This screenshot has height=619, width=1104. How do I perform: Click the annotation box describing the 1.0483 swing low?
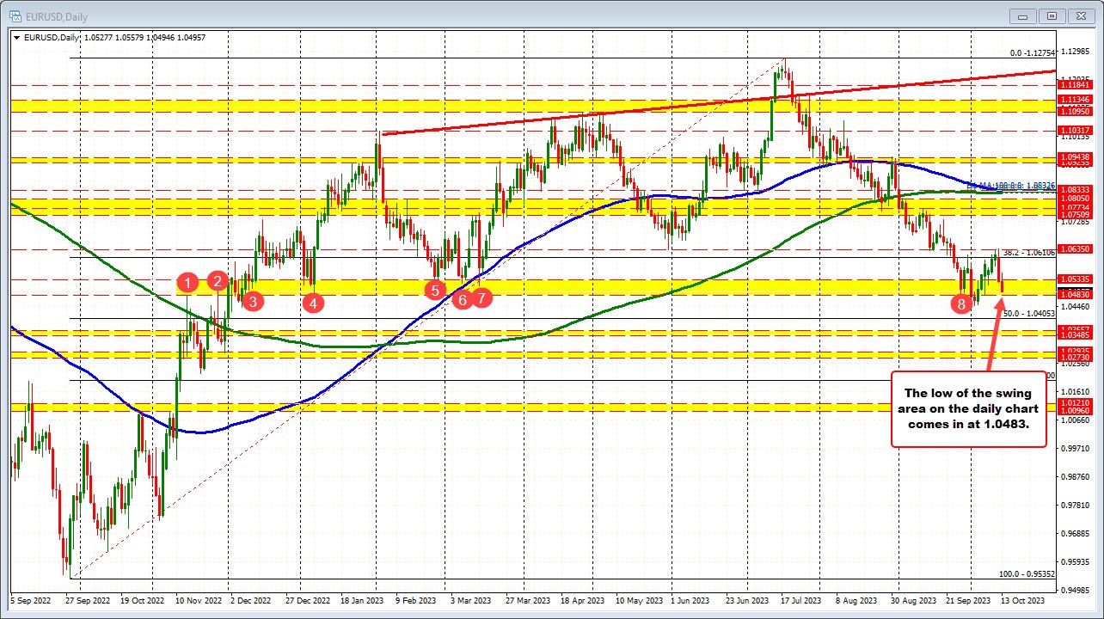(x=969, y=409)
